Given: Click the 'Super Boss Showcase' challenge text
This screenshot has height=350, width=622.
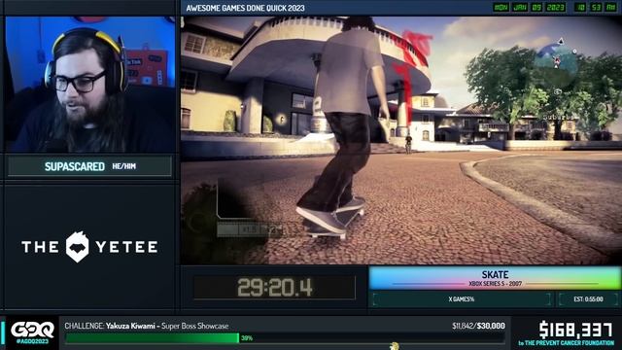Looking at the screenshot, I should click(195, 327).
